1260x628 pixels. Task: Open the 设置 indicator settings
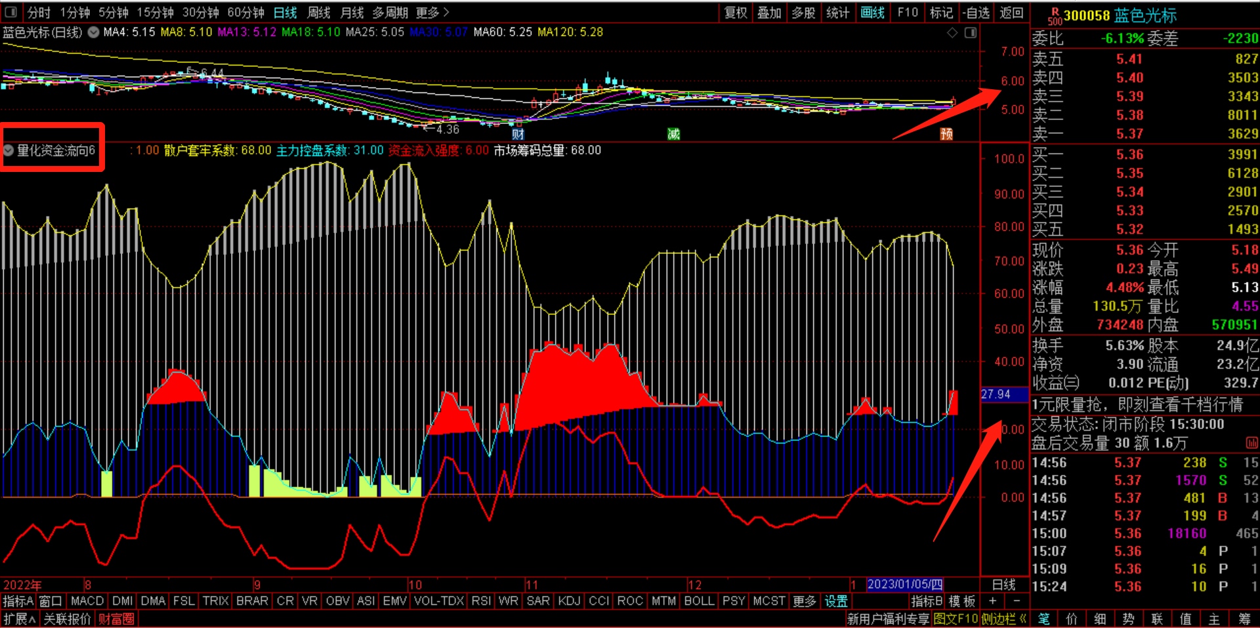tap(837, 601)
